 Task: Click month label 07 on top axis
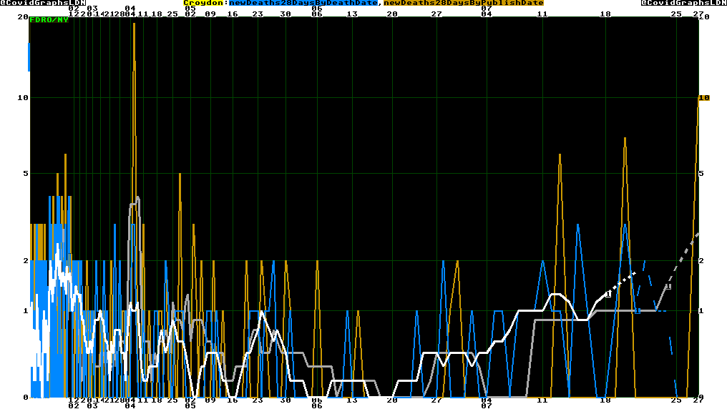click(487, 9)
